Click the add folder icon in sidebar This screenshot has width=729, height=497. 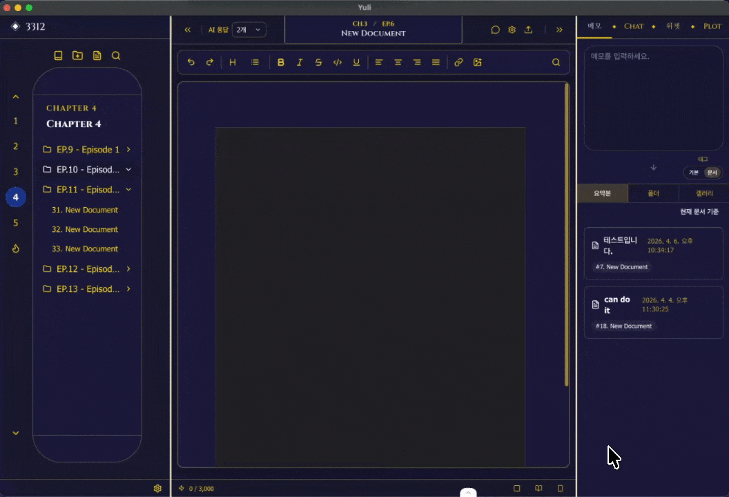(x=77, y=56)
